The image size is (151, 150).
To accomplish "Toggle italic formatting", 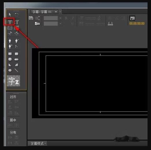I will [x=73, y=18].
